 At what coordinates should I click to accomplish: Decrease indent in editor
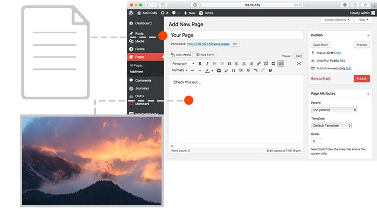point(241,70)
